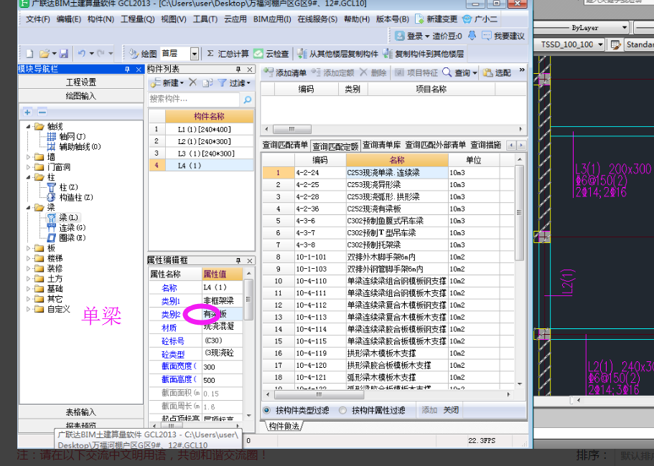Viewport: 654px width, 466px height.
Task: Click 从其他楼层复制构件 icon
Action: 302,53
